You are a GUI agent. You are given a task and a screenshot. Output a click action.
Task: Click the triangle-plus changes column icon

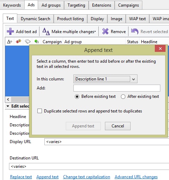tap(10, 41)
